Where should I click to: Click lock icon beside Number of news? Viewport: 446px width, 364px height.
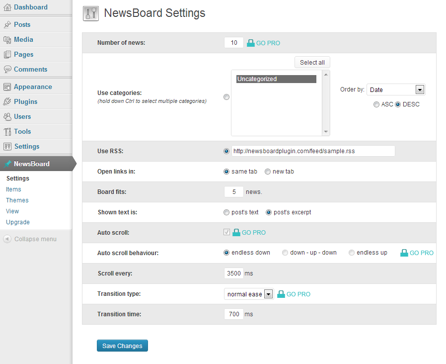[251, 43]
